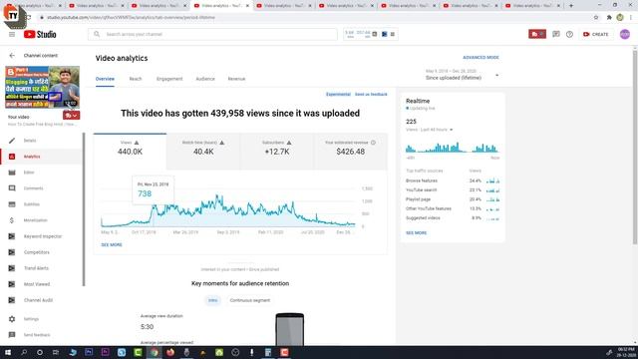Screen dimensions: 638x359
Task: Close the active Video analytics browser tab
Action: [x=247, y=6]
